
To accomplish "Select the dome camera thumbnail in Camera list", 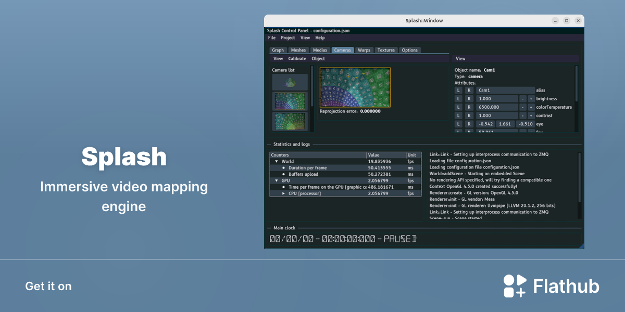I will pos(290,82).
